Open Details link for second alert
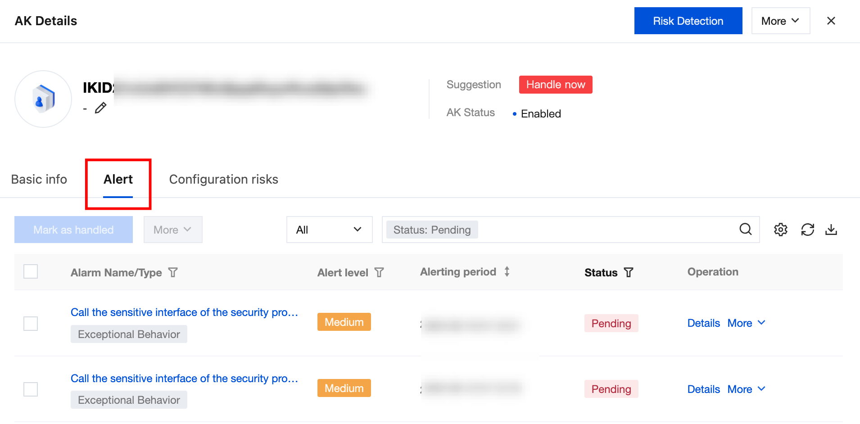 (x=703, y=389)
